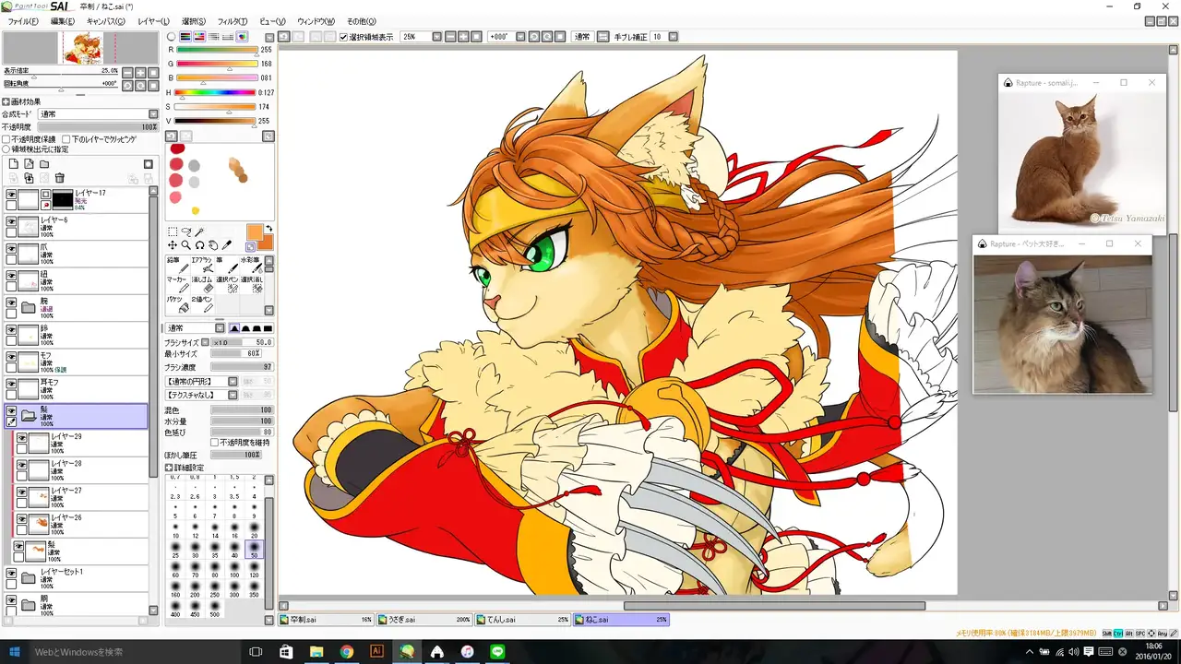Select the 鉛筆 (Pencil) brush tool
This screenshot has width=1181, height=664.
(177, 266)
